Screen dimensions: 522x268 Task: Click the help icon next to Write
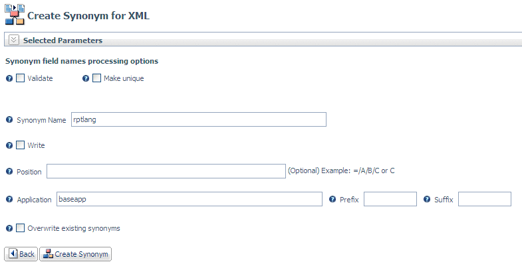tap(9, 145)
